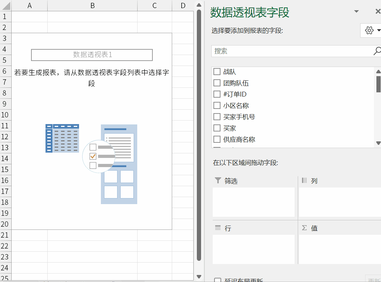Click the search magnifier icon
The height and width of the screenshot is (282, 381).
[x=377, y=51]
